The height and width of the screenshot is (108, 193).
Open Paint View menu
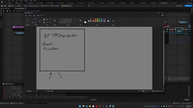point(34,16)
